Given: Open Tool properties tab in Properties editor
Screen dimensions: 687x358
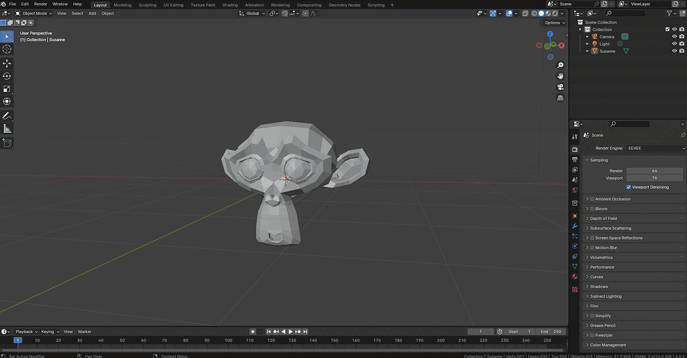Looking at the screenshot, I should [x=575, y=137].
